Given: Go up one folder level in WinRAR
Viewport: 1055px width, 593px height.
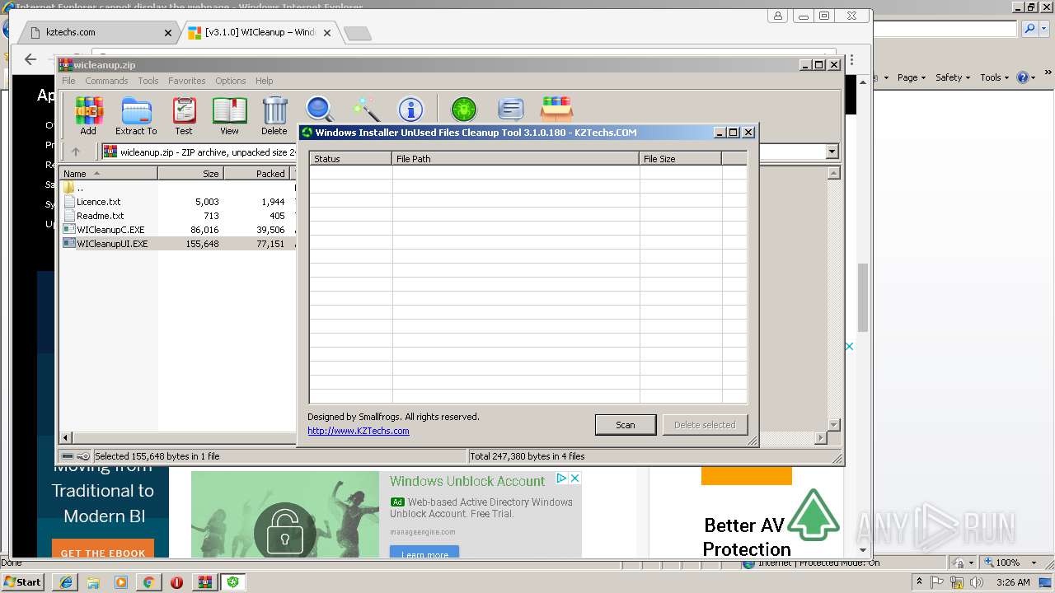Looking at the screenshot, I should 76,152.
